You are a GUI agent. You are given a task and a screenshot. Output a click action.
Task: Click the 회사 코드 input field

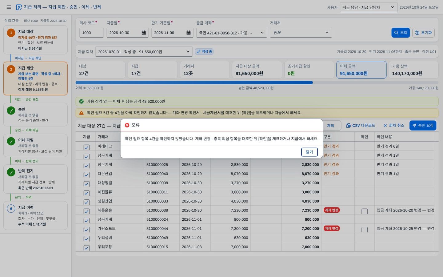91,33
